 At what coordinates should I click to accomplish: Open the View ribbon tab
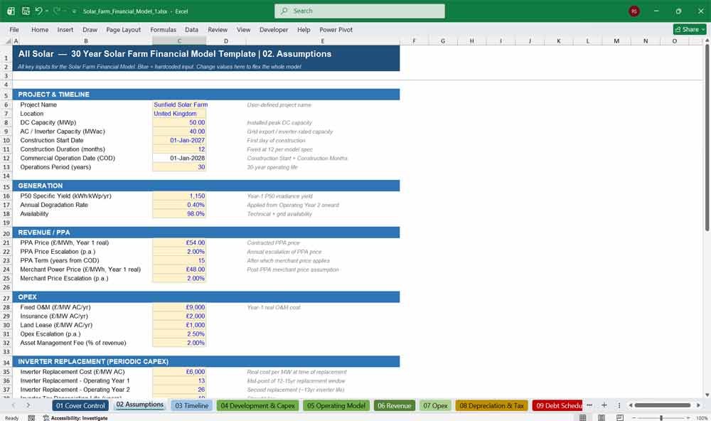243,29
